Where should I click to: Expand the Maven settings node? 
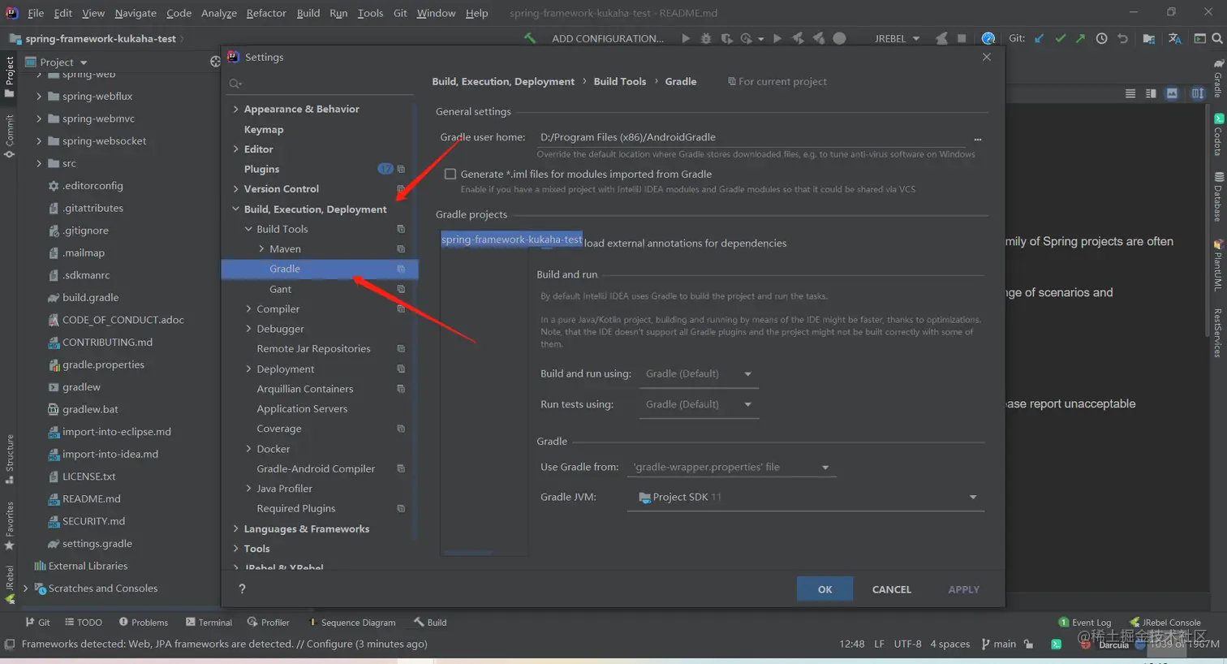tap(261, 248)
